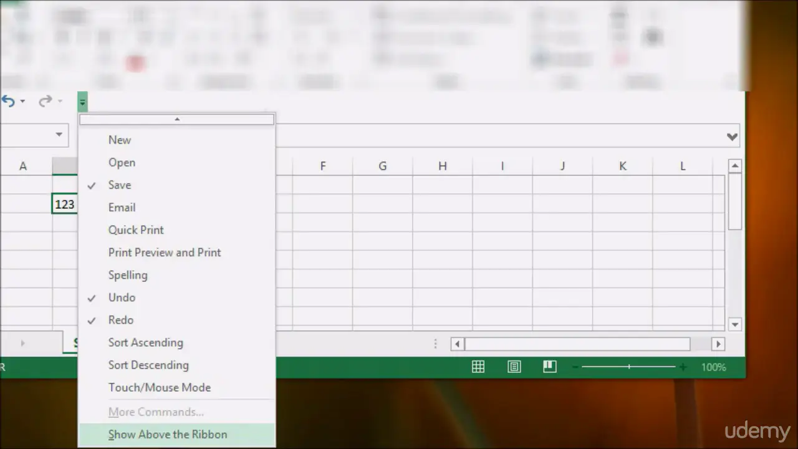
Task: Choose Spelling from the customize menu
Action: coord(176,275)
